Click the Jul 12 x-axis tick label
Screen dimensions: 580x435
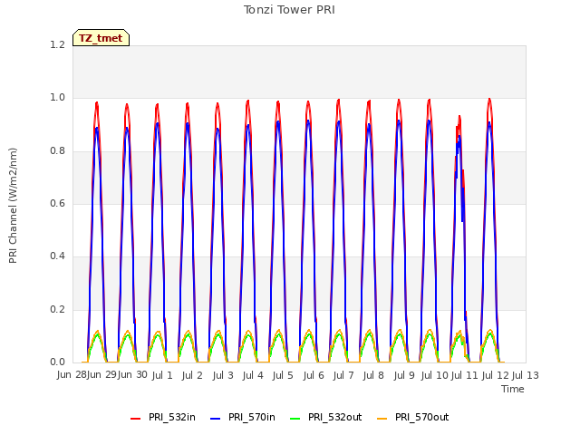click(496, 375)
